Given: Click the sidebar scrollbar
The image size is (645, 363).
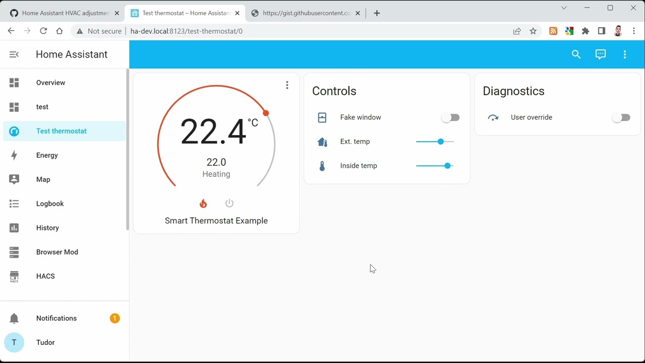Looking at the screenshot, I should 127,150.
